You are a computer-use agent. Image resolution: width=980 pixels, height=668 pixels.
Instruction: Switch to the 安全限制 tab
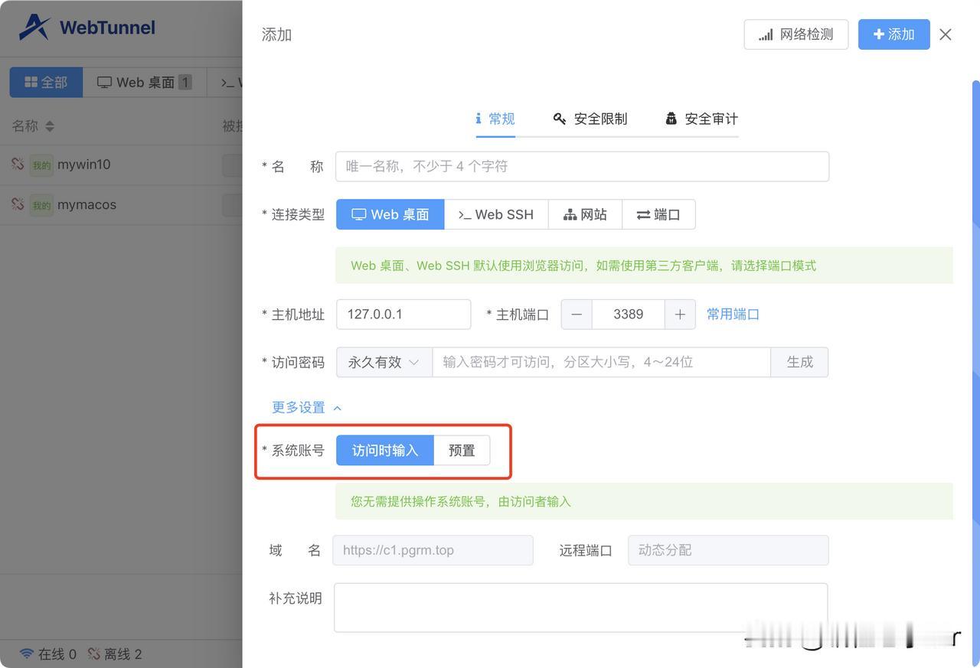(x=589, y=118)
